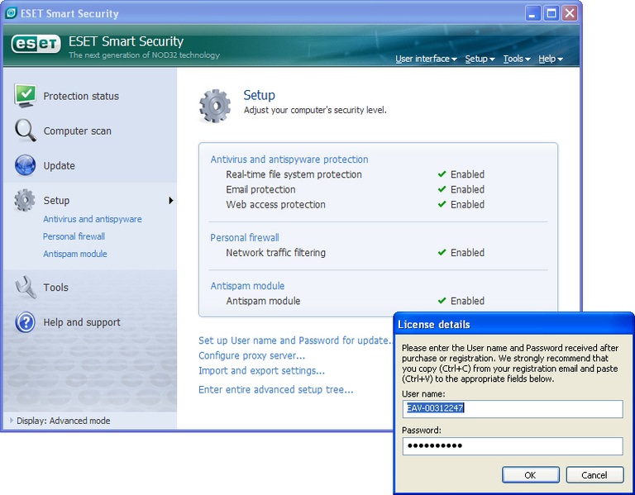Open Personal firewall sidebar sublink
The width and height of the screenshot is (635, 495).
pos(74,236)
